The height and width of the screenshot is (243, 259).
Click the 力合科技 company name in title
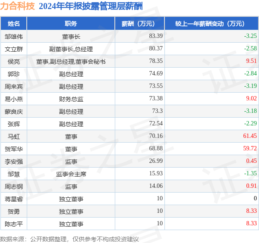click(17, 6)
